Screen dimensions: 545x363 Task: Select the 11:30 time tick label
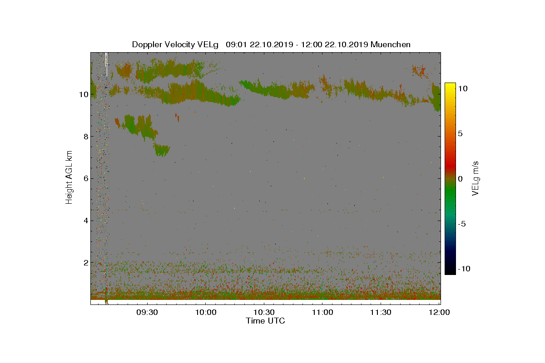coord(381,313)
